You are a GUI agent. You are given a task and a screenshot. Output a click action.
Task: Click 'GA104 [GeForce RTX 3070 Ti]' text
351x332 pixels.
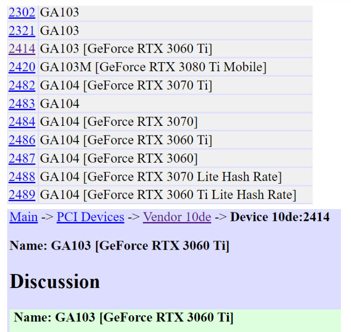[x=126, y=86]
